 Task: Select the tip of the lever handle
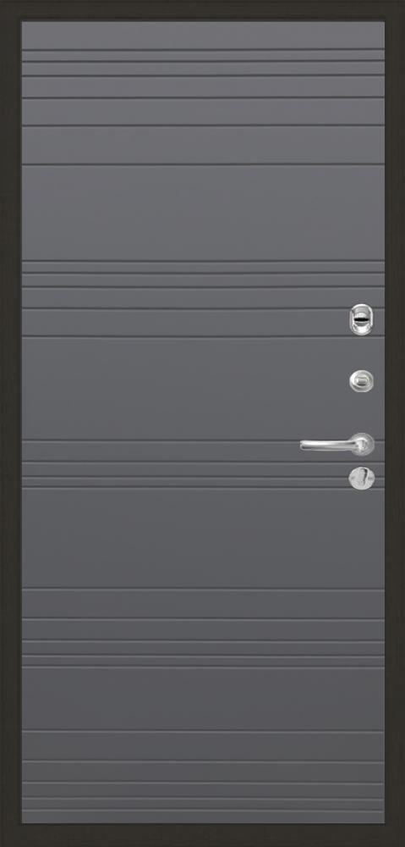(306, 446)
